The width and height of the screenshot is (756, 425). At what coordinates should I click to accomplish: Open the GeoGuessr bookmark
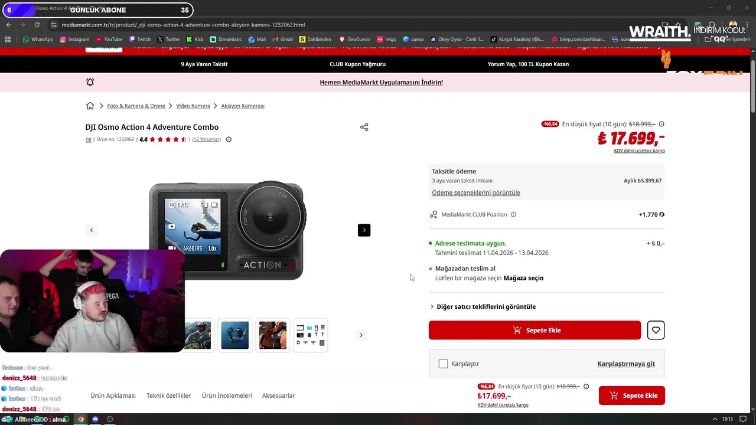click(354, 40)
